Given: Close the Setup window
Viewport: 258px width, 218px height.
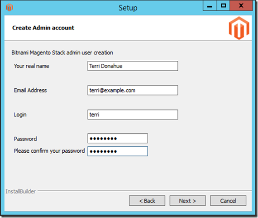Looking at the screenshot, I should (241, 6).
